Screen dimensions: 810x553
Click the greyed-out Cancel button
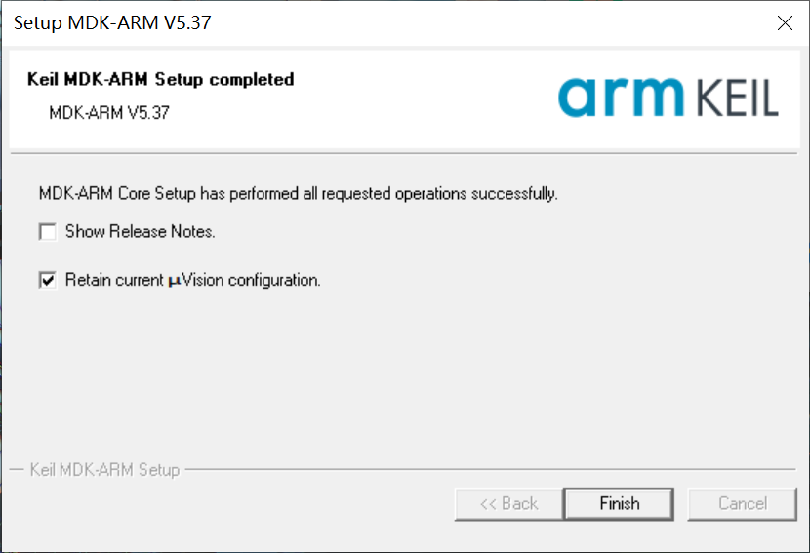point(742,503)
